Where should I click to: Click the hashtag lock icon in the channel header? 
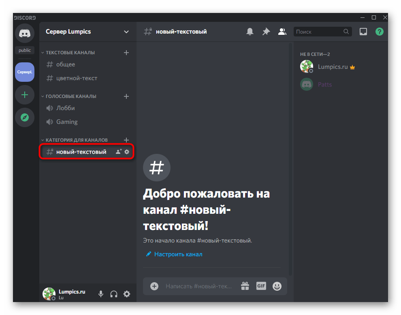pyautogui.click(x=148, y=32)
